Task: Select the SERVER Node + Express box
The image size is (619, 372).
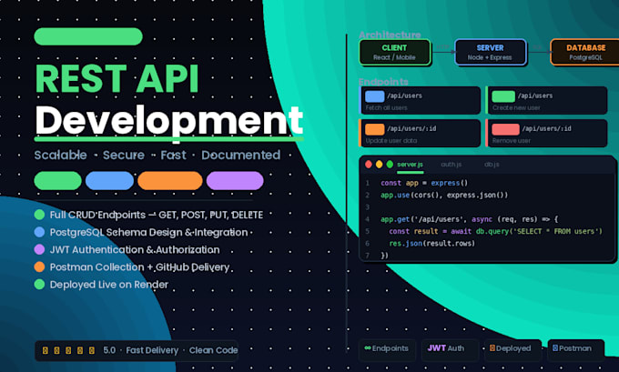Action: coord(491,52)
